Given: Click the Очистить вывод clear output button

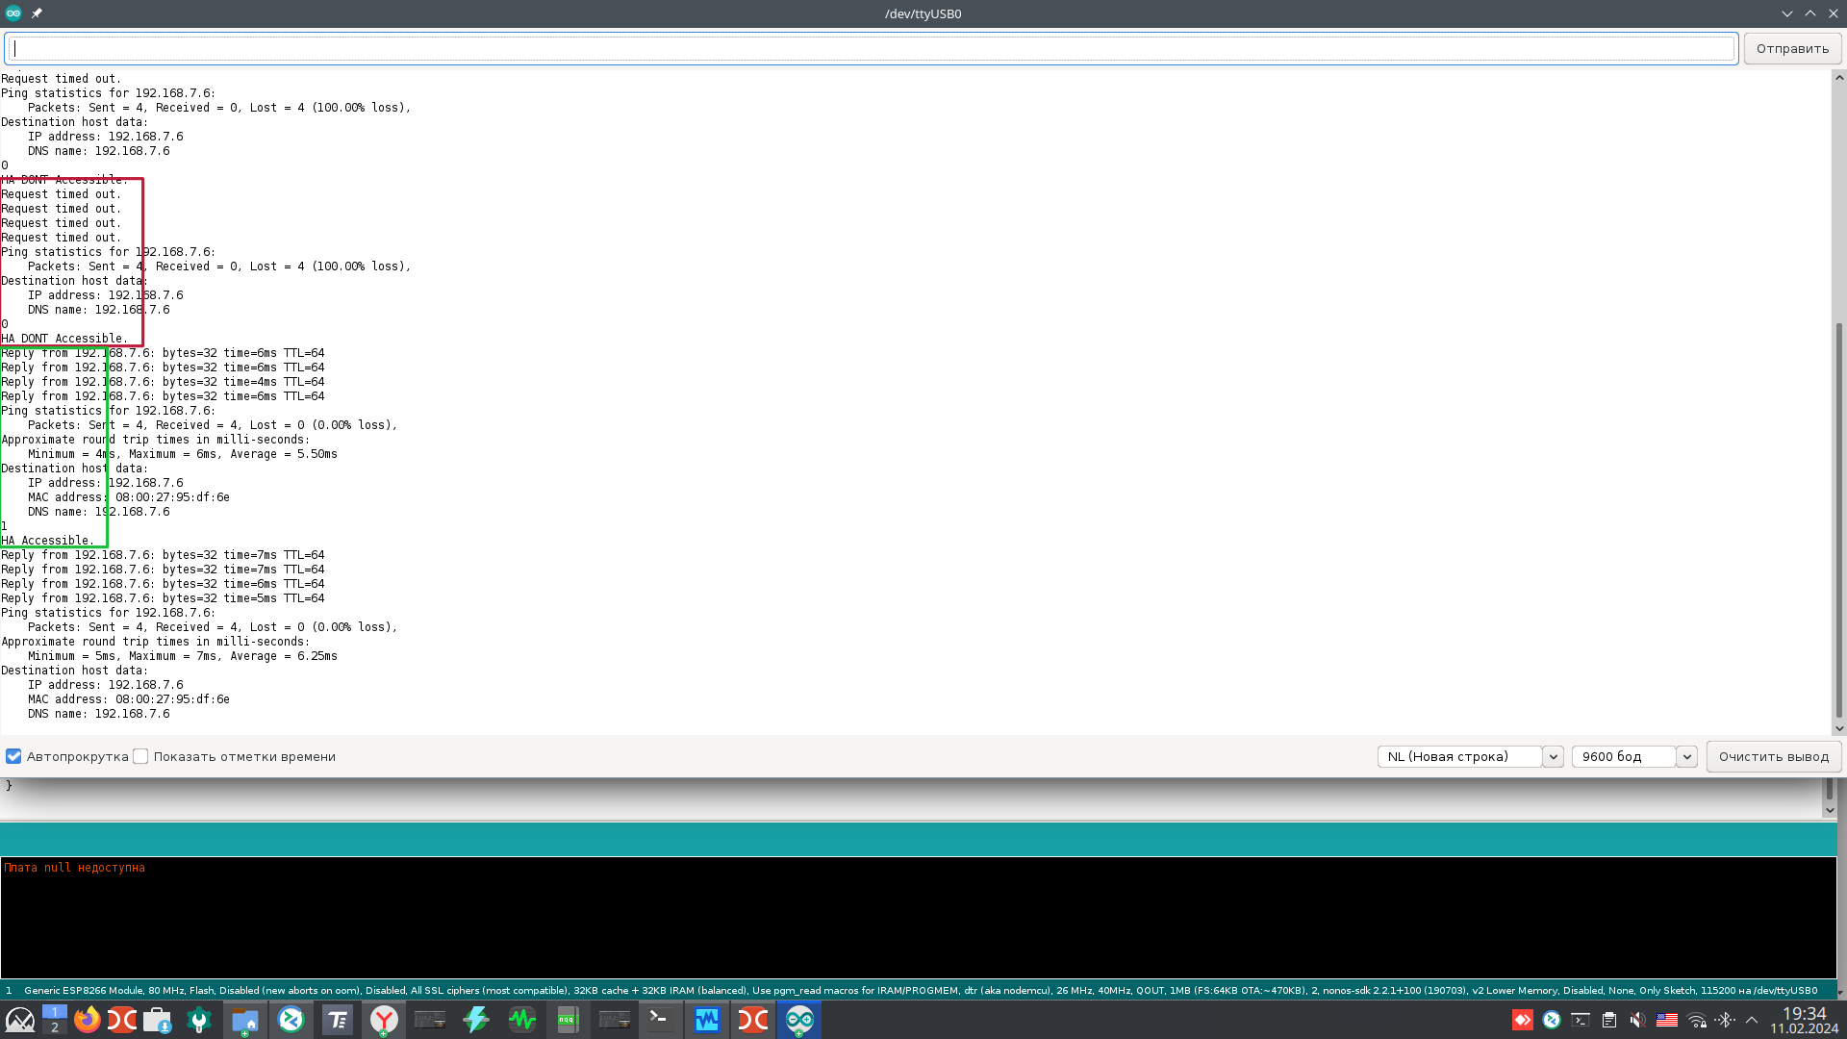Looking at the screenshot, I should [1773, 756].
